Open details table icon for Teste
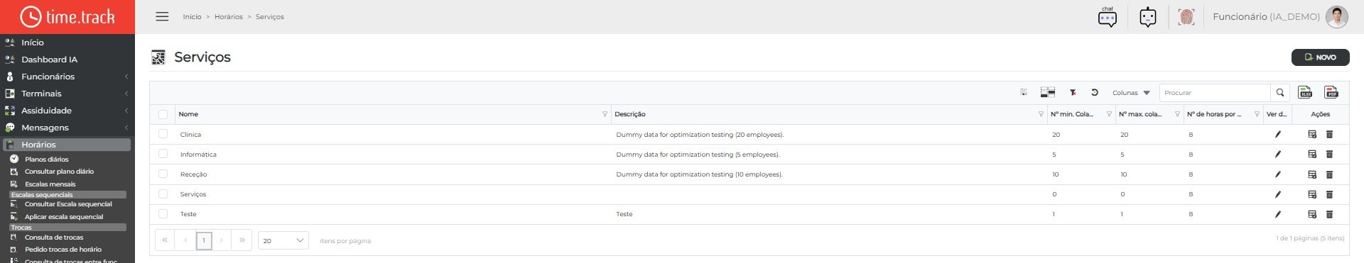This screenshot has width=1364, height=263. tap(1312, 213)
